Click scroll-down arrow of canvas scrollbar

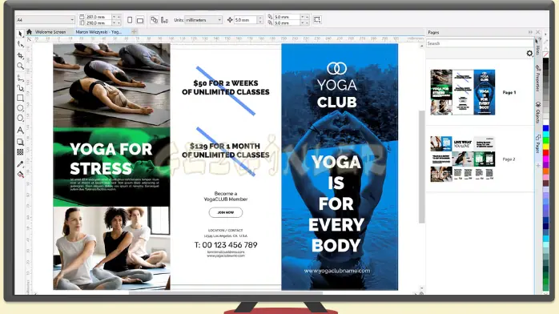tap(422, 288)
